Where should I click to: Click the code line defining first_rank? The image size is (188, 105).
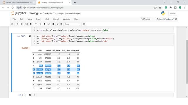tap(75, 39)
